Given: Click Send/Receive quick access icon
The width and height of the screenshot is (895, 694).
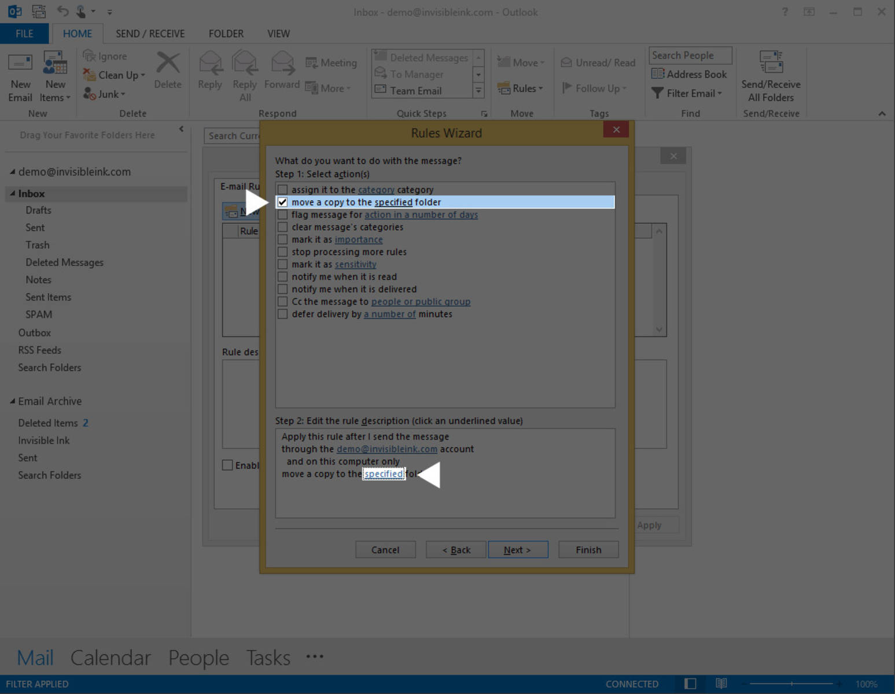Looking at the screenshot, I should [x=39, y=11].
